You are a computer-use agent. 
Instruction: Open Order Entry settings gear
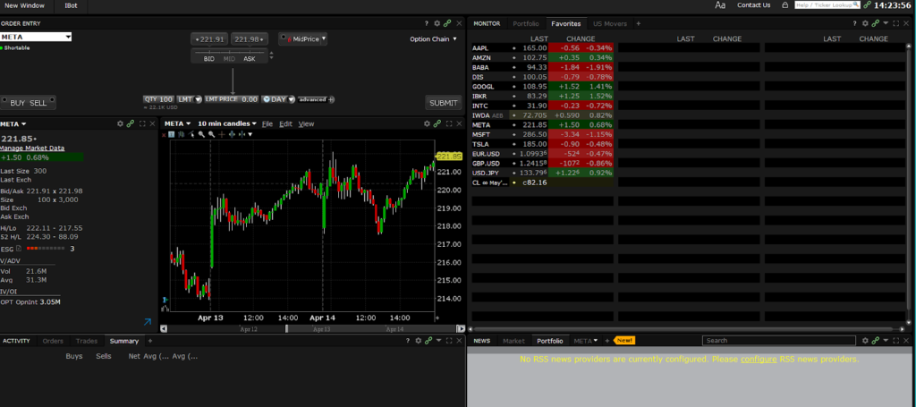pyautogui.click(x=437, y=23)
